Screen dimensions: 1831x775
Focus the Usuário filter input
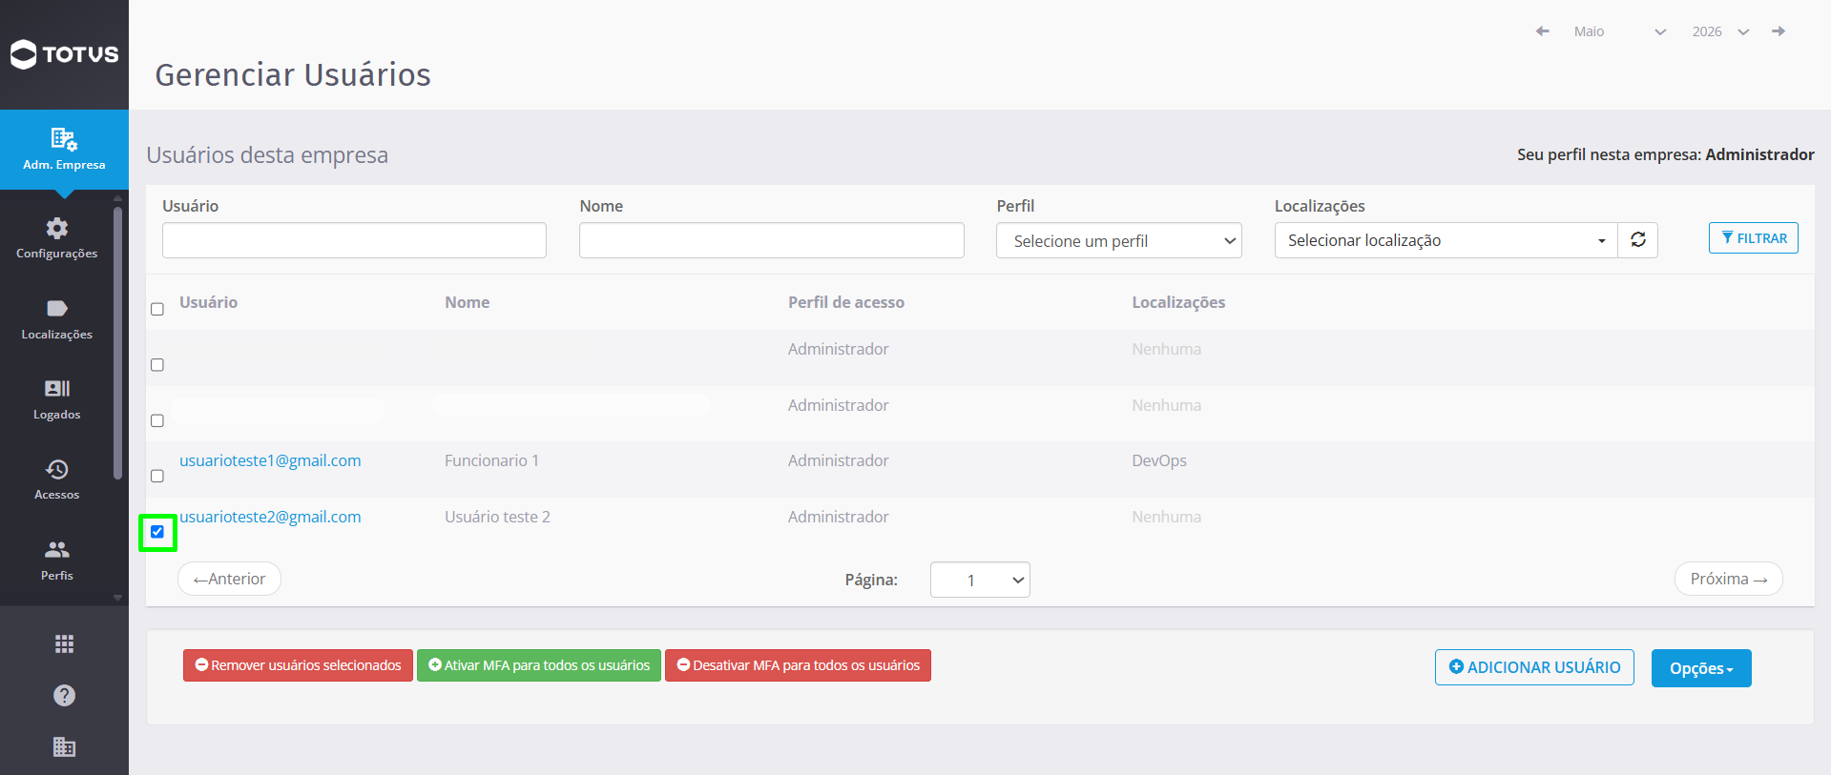point(354,240)
